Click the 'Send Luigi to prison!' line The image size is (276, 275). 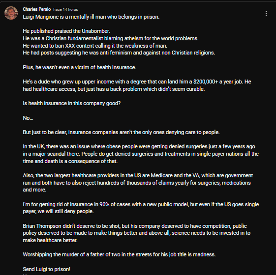point(47,269)
